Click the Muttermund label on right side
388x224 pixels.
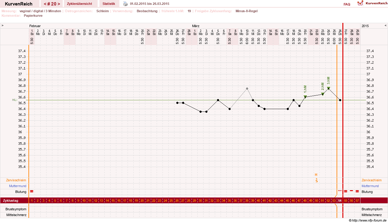tap(370, 186)
